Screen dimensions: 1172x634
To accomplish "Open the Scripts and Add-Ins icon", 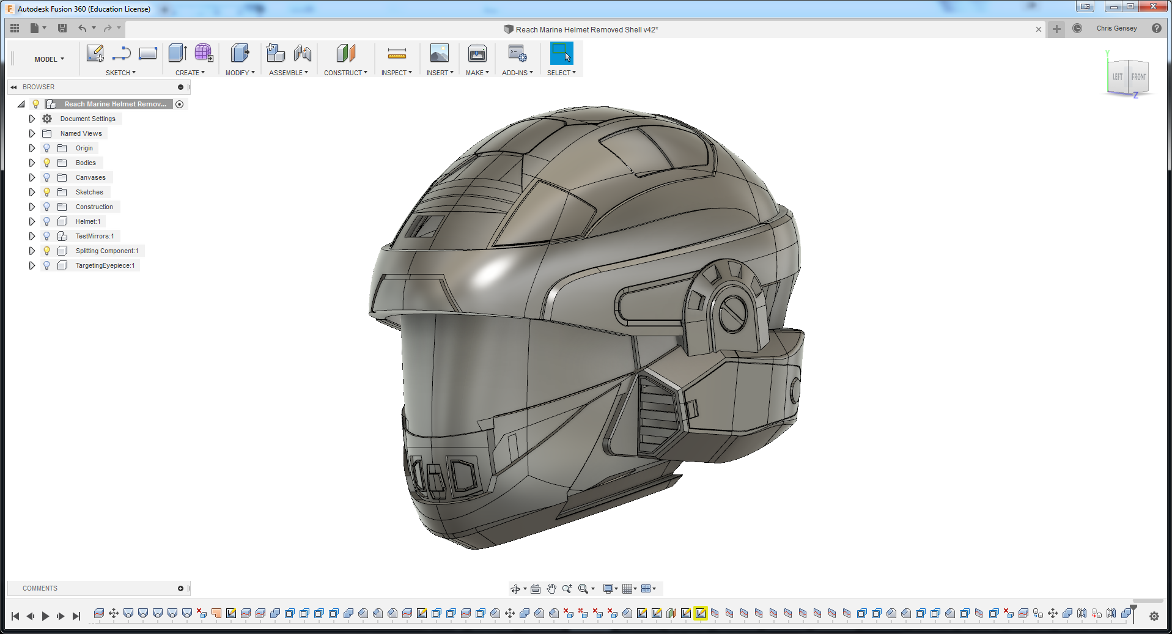I will 517,54.
